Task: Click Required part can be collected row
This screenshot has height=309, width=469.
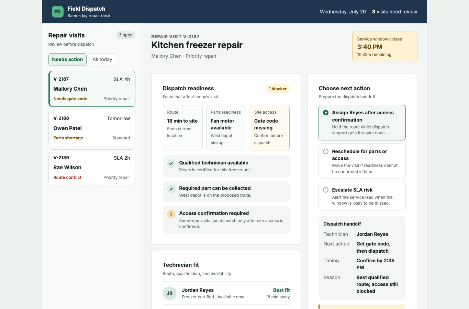Action: [226, 192]
